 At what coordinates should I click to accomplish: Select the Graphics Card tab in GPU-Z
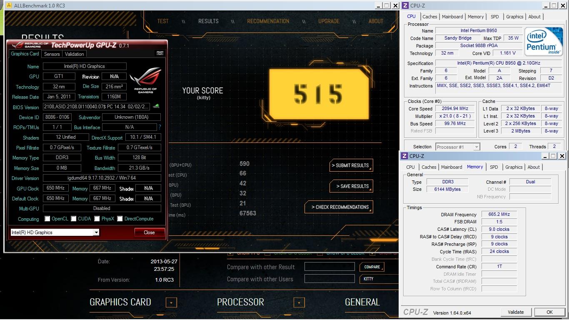click(x=25, y=54)
